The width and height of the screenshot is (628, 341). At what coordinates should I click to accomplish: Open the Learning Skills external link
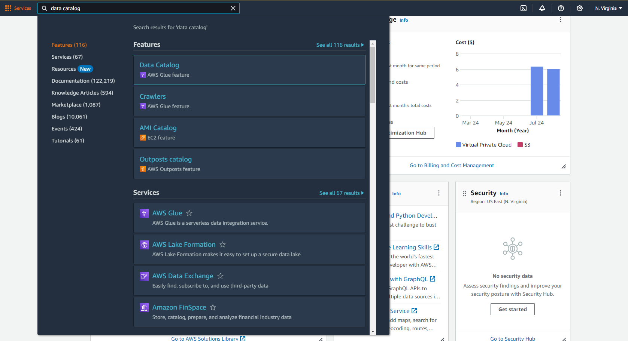coord(414,248)
